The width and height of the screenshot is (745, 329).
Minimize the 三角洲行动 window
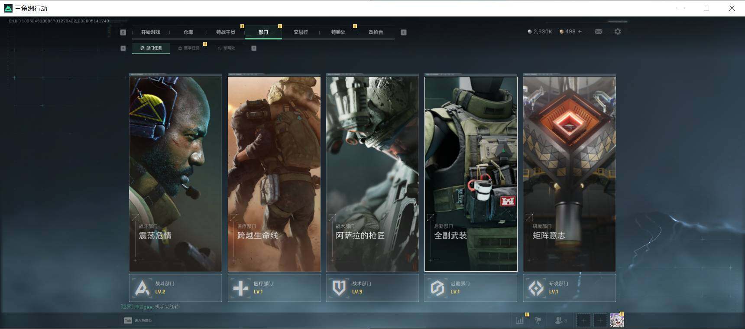[x=681, y=8]
